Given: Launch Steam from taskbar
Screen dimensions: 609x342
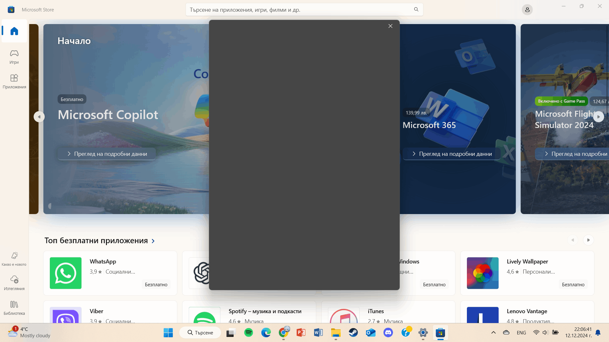Looking at the screenshot, I should 353,332.
